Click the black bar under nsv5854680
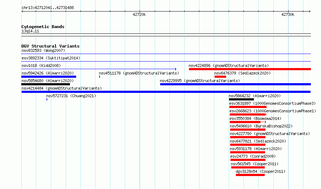Screen dimensions: 321x189 pos(46,84)
